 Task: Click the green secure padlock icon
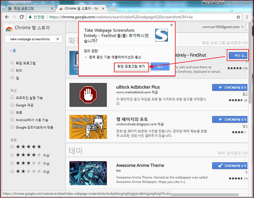coord(30,17)
